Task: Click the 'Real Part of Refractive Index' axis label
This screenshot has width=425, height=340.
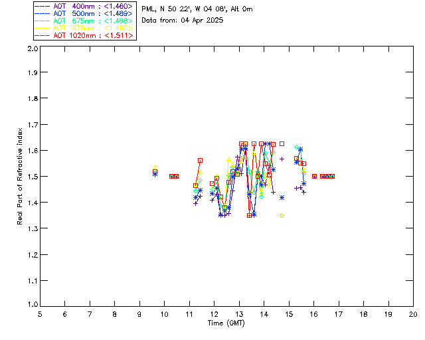Action: coord(19,176)
